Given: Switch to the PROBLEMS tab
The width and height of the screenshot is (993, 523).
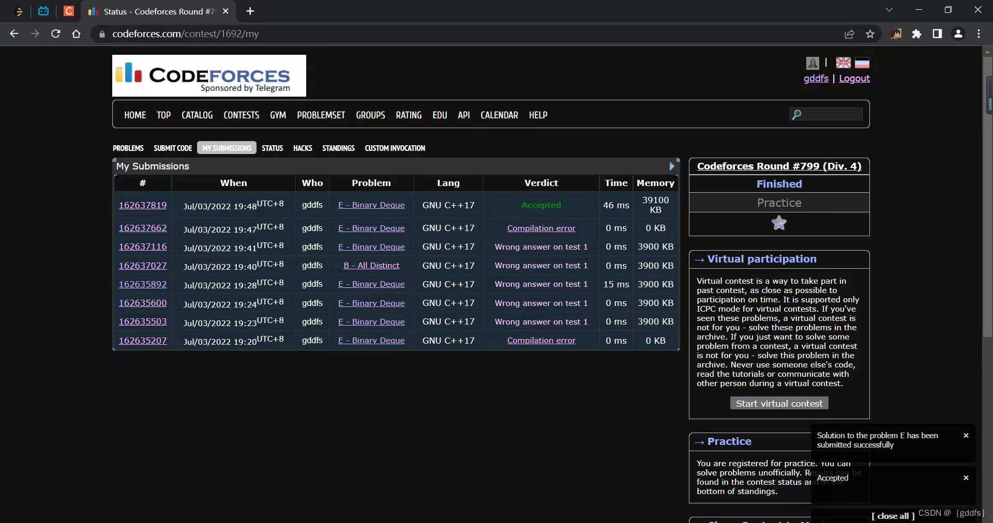Looking at the screenshot, I should click(128, 148).
